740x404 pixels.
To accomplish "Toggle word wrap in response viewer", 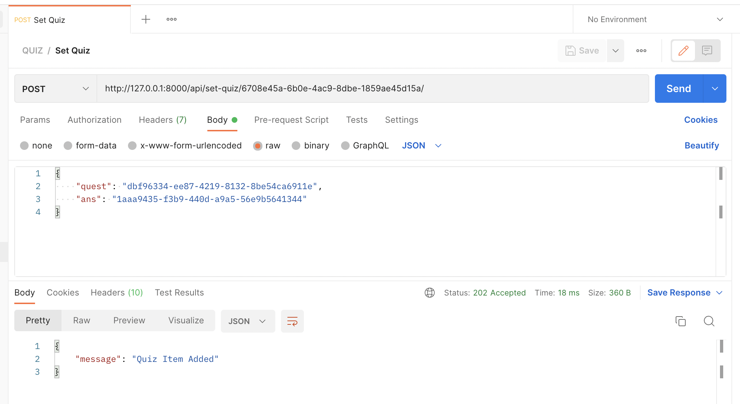I will [292, 321].
